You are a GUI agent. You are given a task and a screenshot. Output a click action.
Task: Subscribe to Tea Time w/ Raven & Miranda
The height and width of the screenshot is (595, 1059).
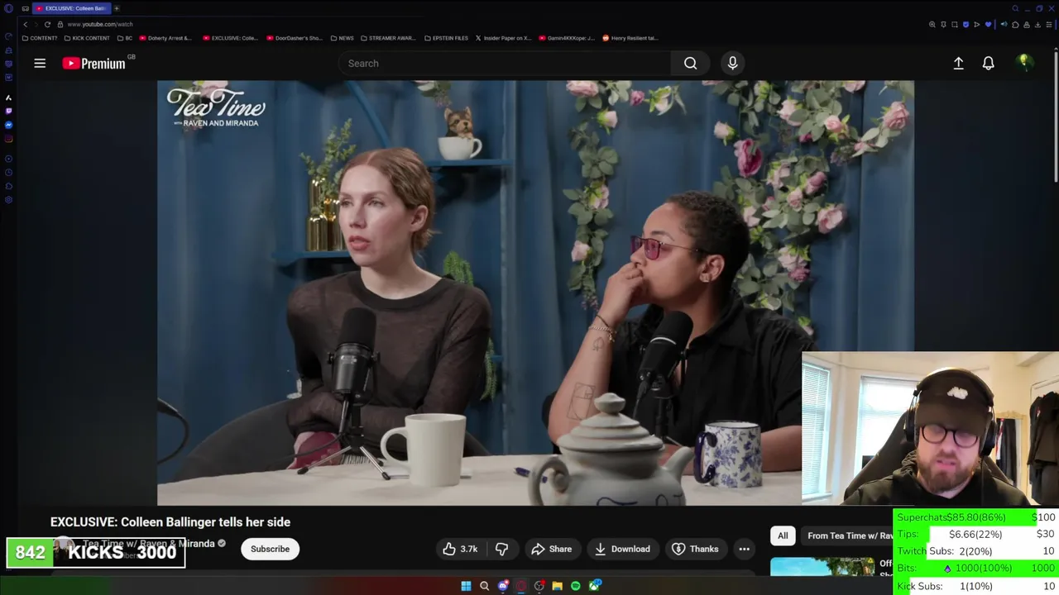click(270, 549)
